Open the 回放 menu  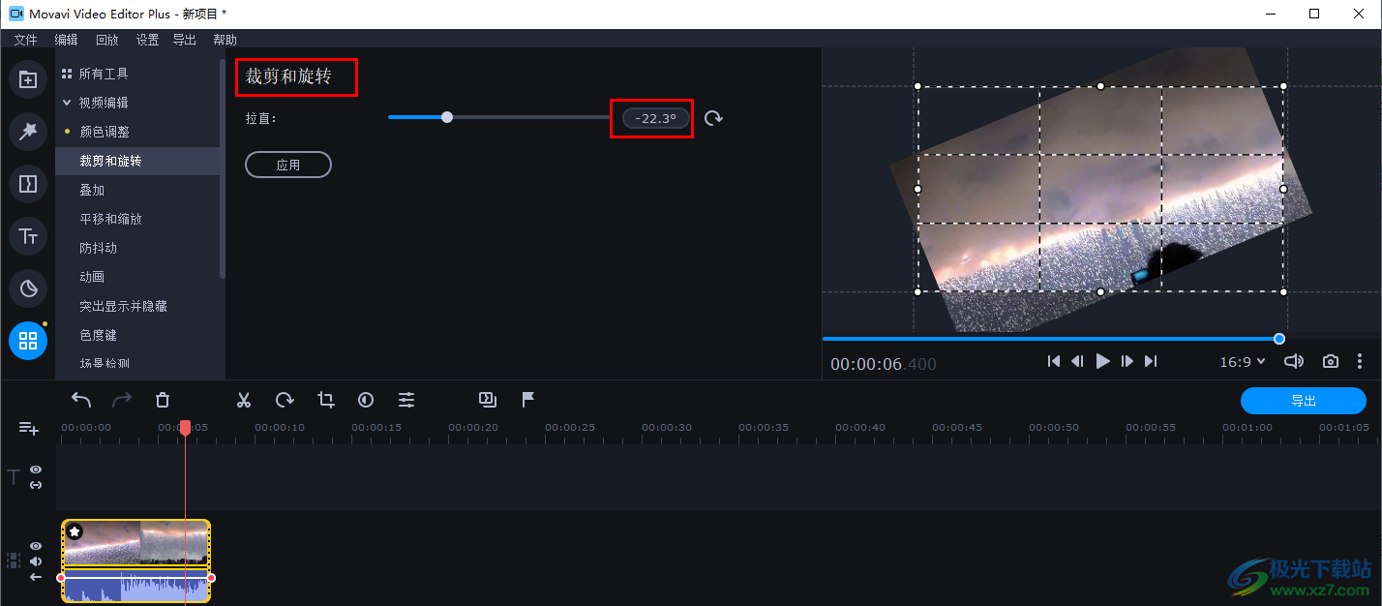pyautogui.click(x=106, y=40)
